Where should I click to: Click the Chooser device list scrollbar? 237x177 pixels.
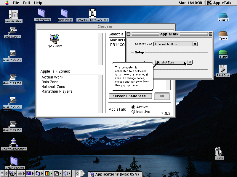click(x=100, y=49)
